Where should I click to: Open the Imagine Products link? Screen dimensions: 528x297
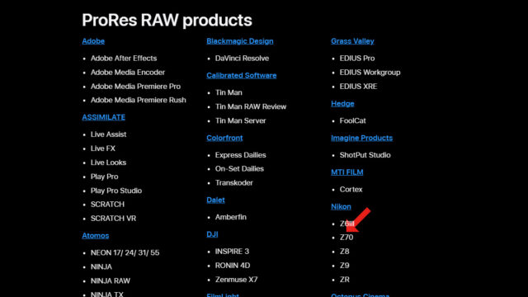[x=361, y=138]
